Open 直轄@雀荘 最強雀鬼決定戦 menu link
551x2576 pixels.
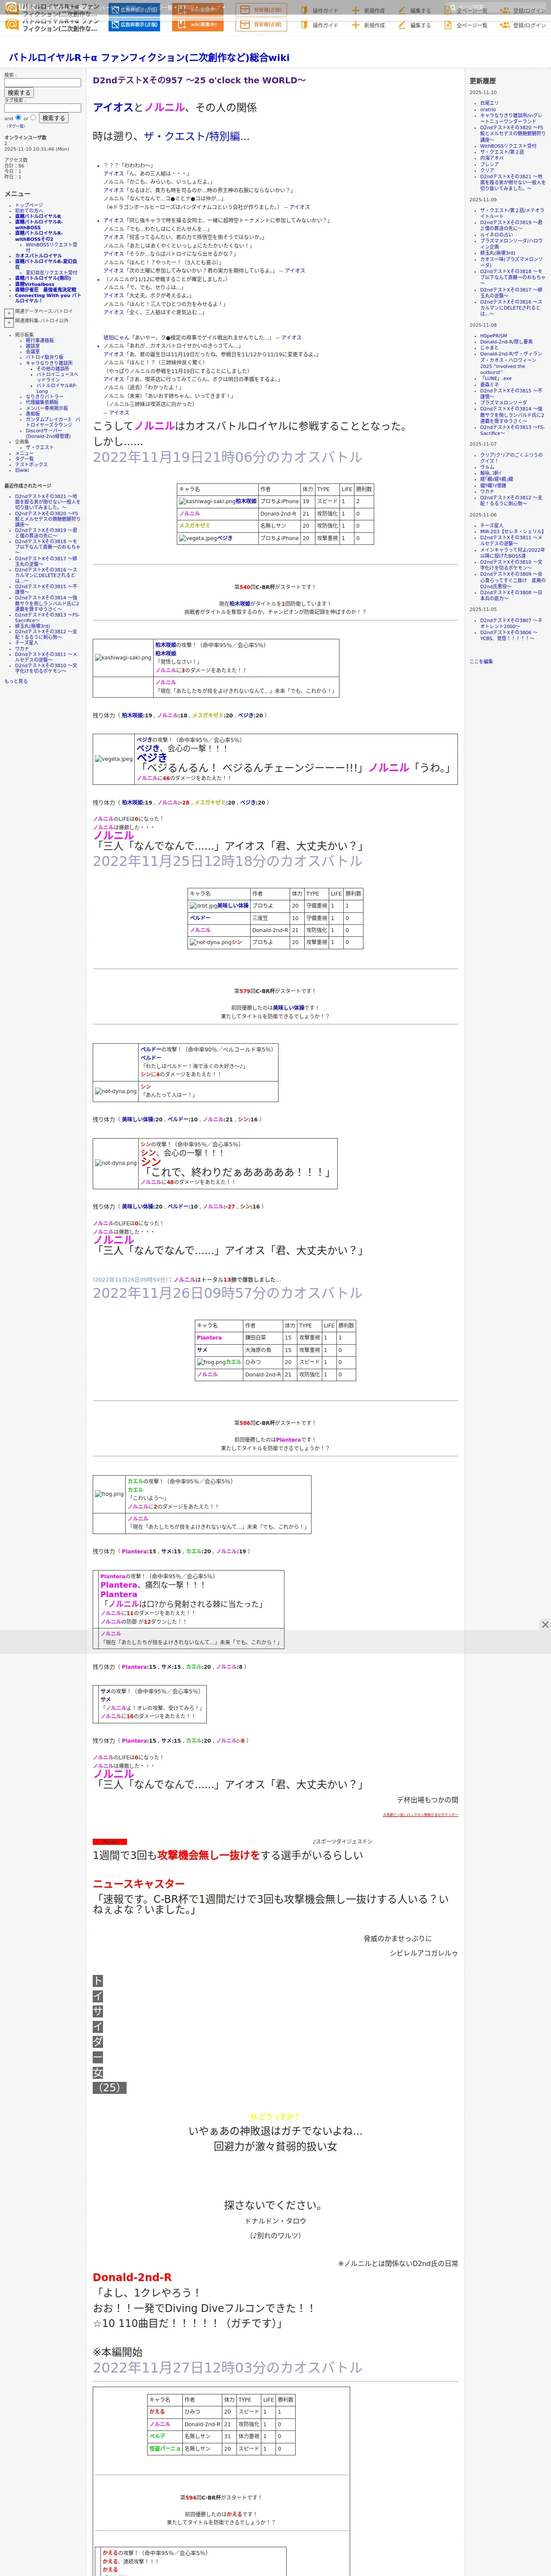[46, 290]
